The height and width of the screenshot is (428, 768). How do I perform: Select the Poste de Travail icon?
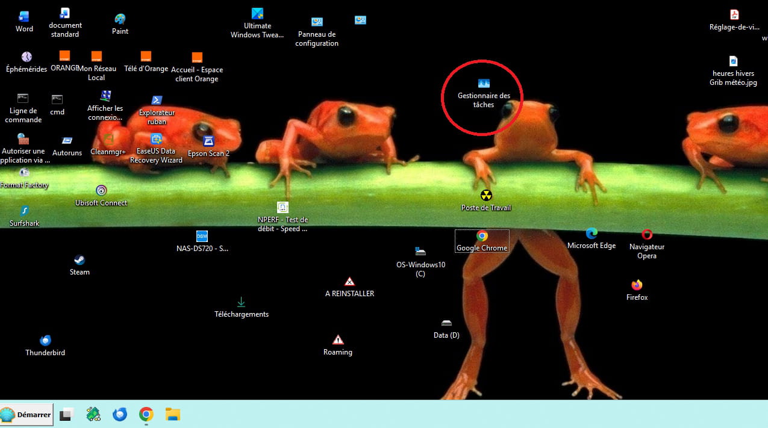click(x=486, y=196)
